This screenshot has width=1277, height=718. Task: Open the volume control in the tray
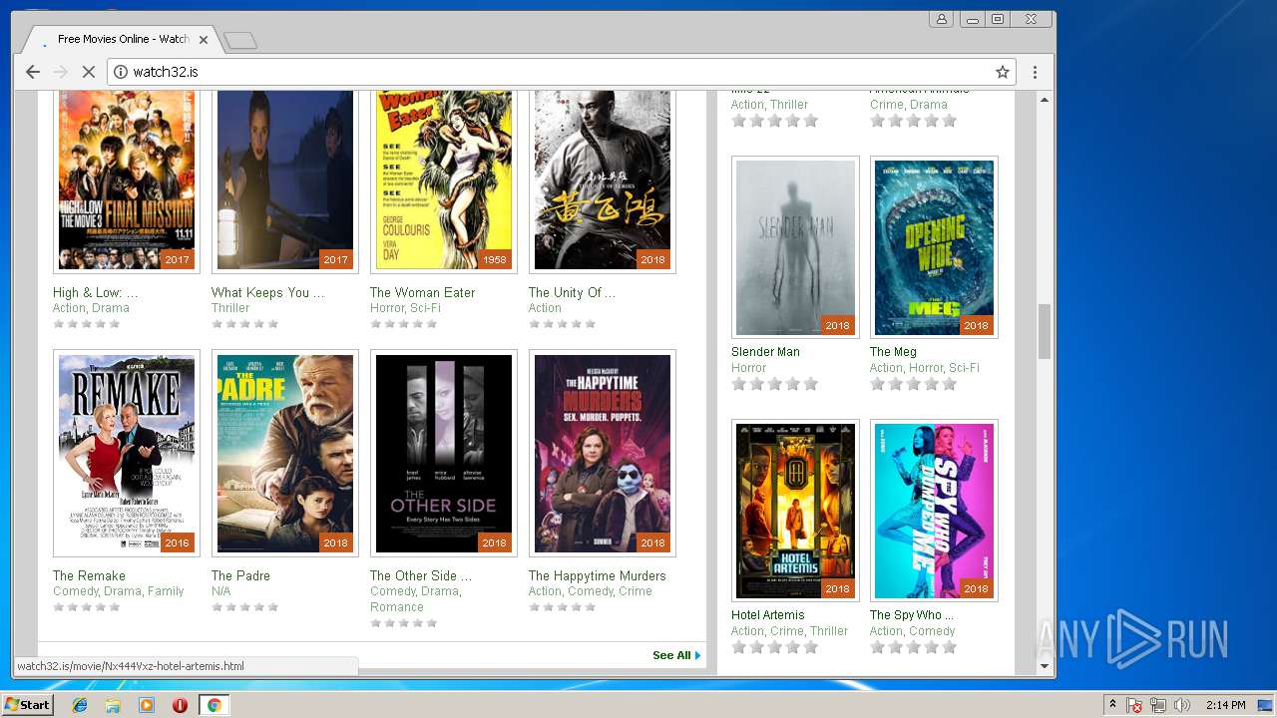1182,705
